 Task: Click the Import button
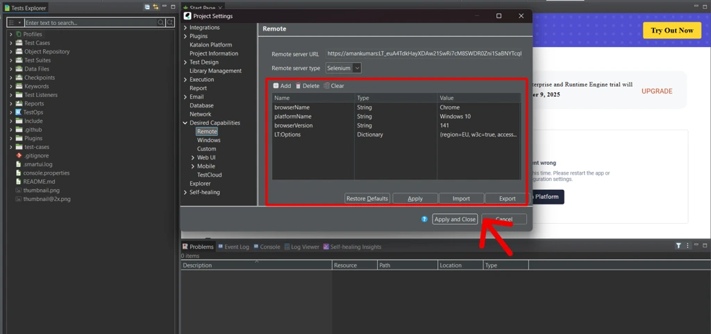[461, 198]
